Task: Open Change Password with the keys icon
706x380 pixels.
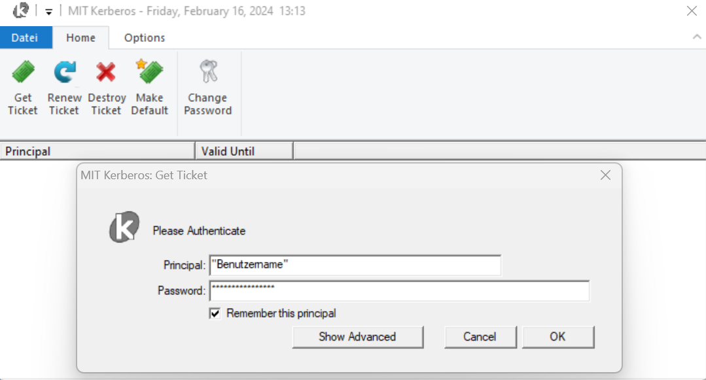Action: click(208, 73)
